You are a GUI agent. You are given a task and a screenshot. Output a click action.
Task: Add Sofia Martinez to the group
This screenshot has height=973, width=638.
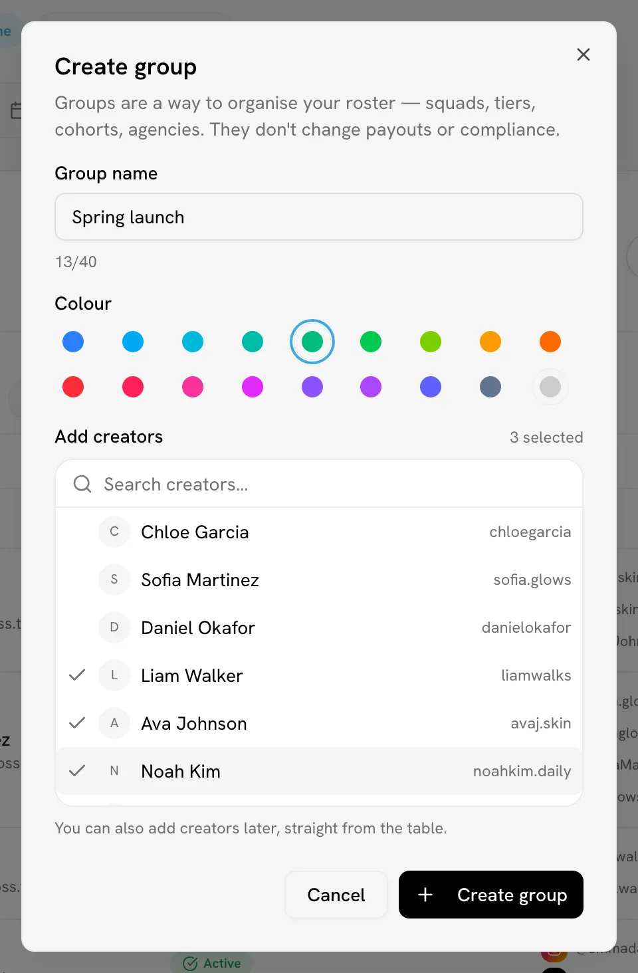point(319,580)
